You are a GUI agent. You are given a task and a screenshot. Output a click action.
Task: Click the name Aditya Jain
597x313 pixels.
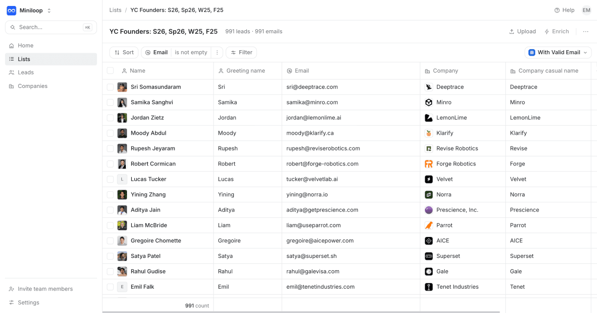click(145, 210)
